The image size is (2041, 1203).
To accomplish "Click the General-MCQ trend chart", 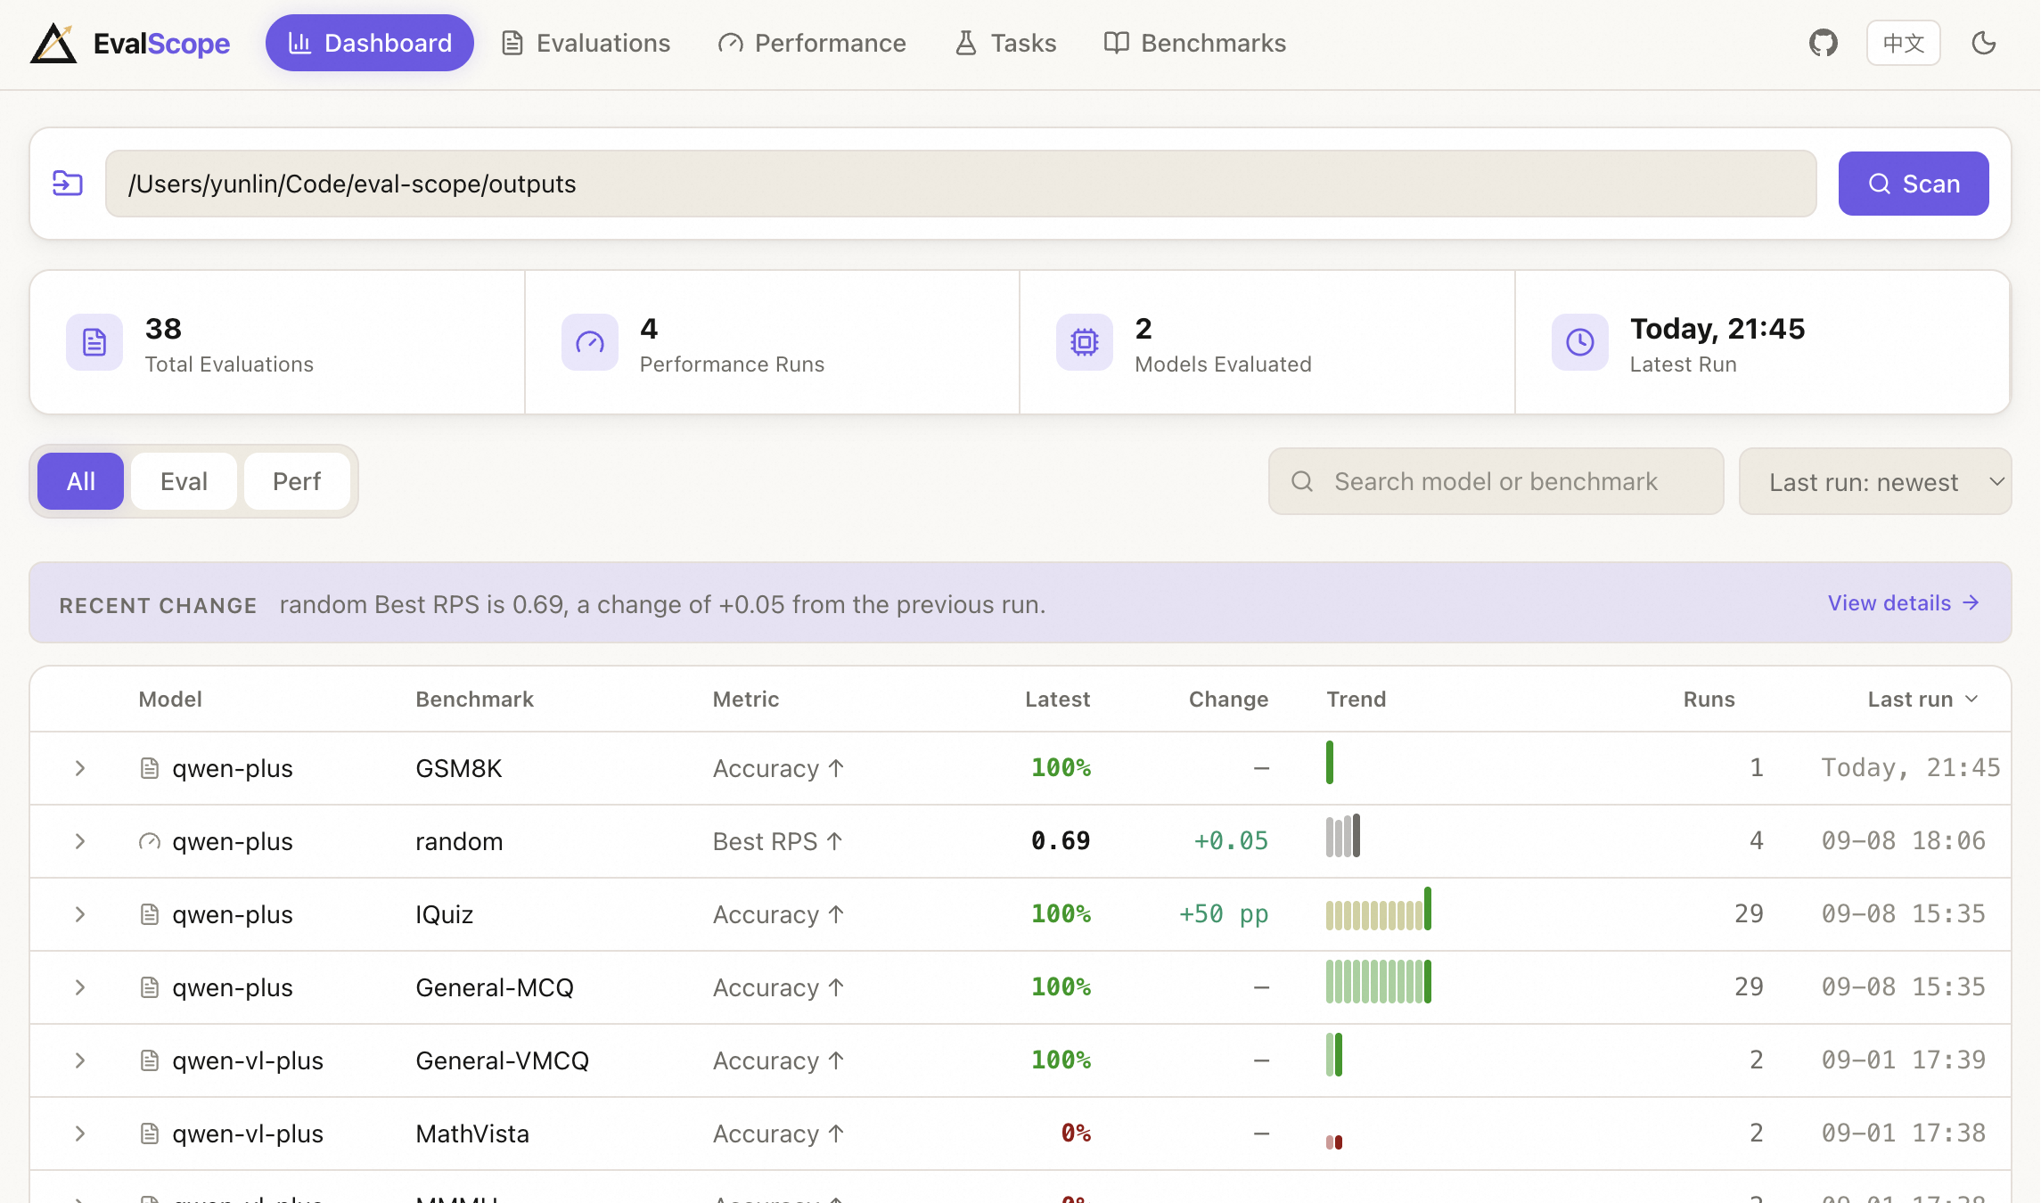I will pyautogui.click(x=1379, y=982).
